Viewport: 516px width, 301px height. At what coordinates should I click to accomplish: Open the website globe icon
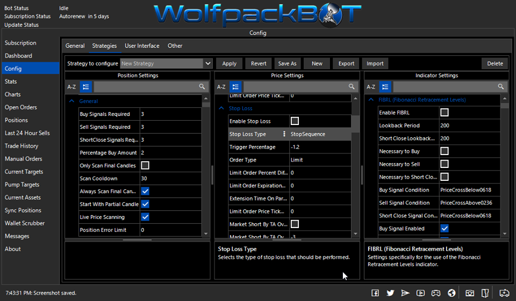click(x=452, y=293)
